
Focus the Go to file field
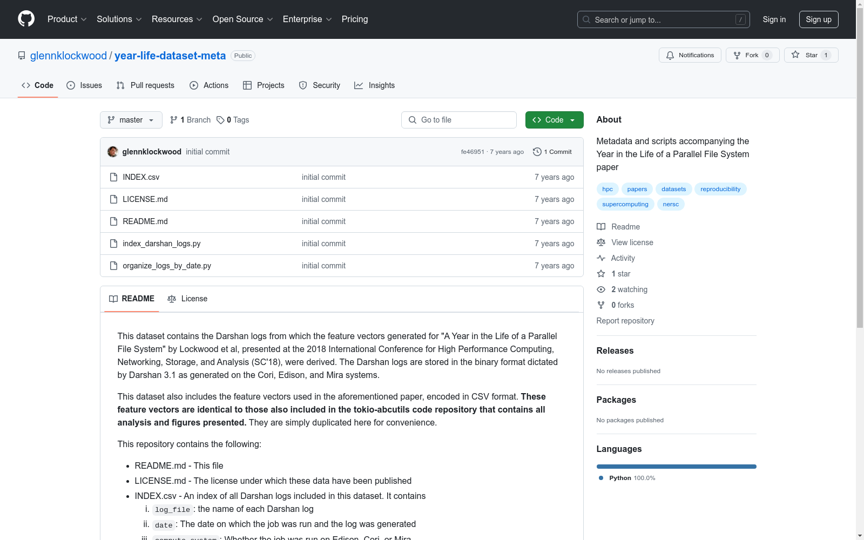tap(459, 120)
